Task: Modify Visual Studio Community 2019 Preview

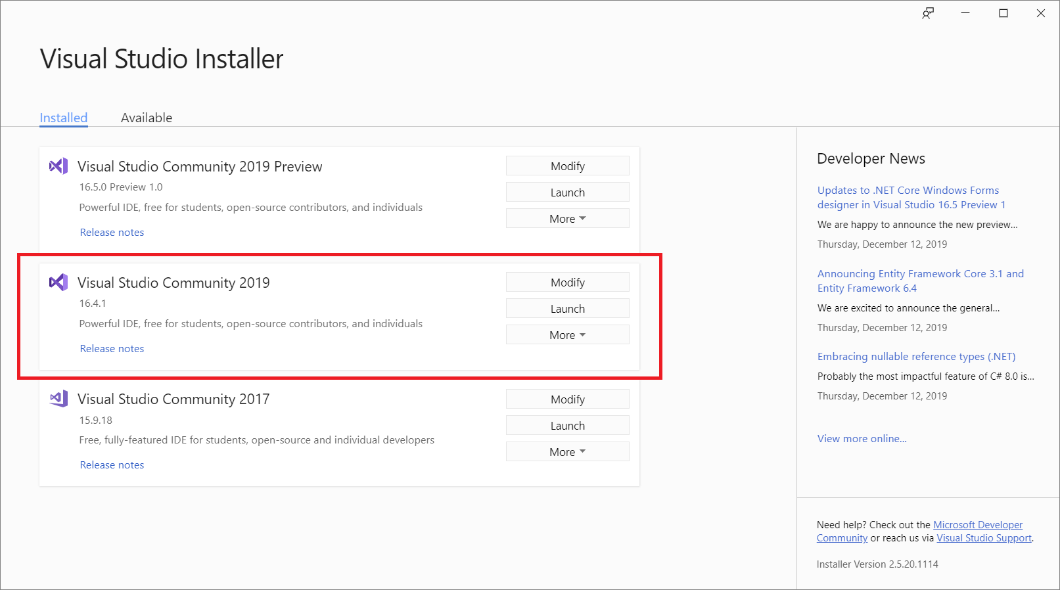Action: [568, 166]
